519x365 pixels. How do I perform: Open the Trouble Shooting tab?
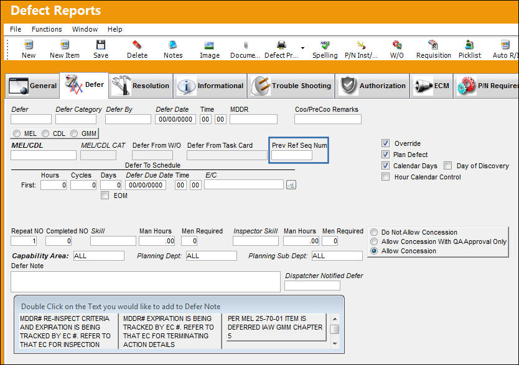tap(291, 86)
